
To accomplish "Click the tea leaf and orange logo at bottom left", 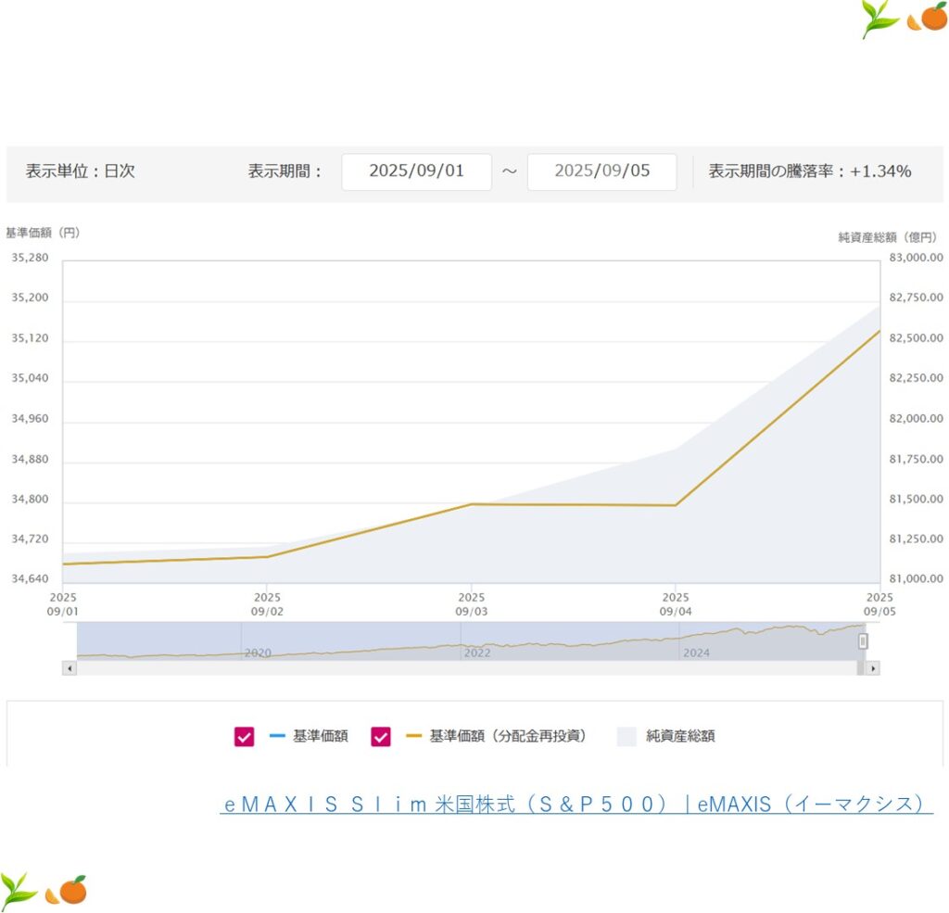I will 44,890.
